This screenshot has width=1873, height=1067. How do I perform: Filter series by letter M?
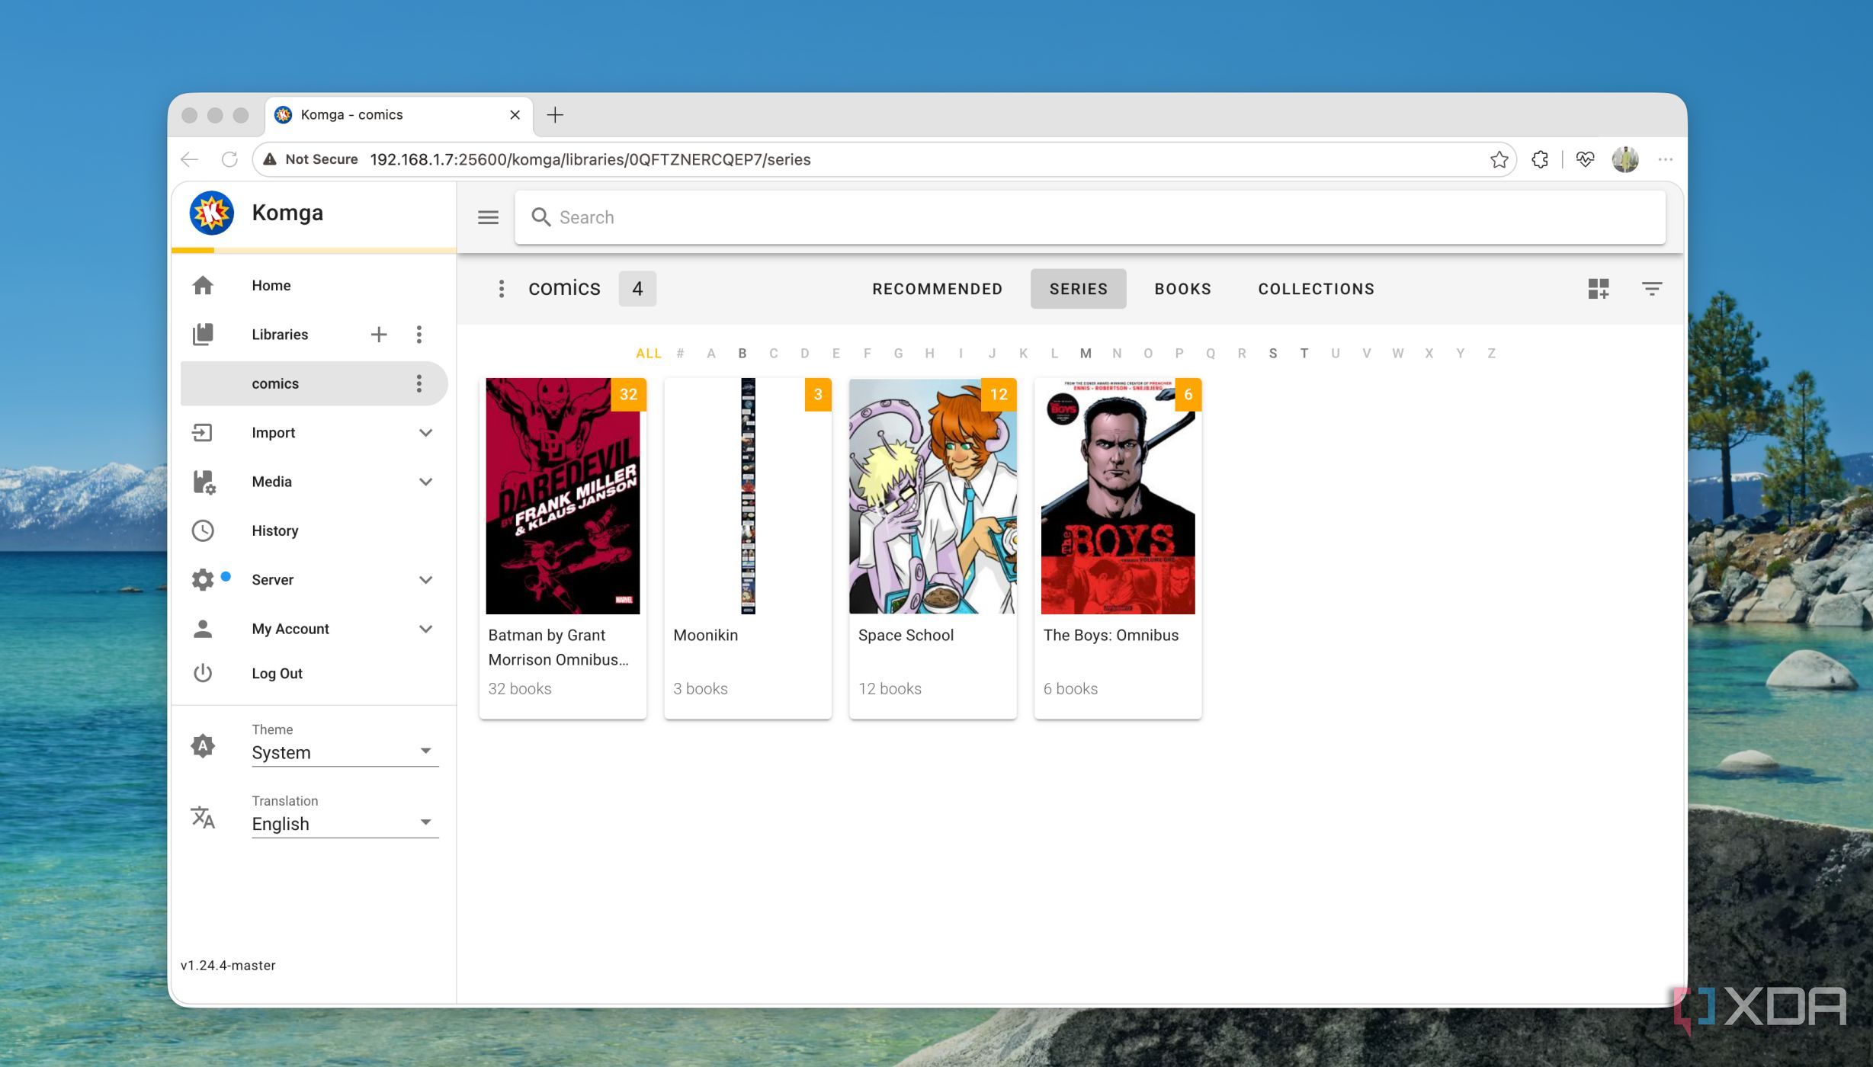(x=1086, y=353)
